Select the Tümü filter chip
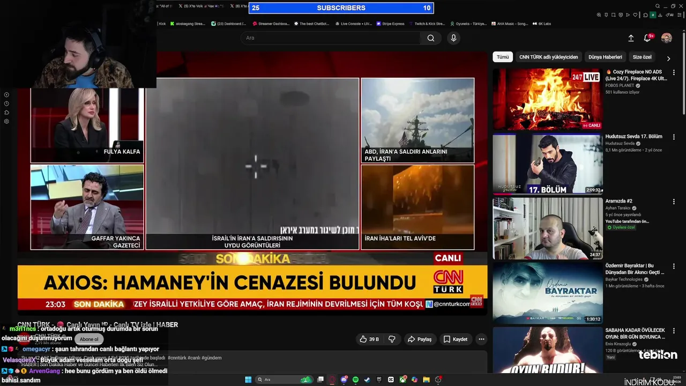 pos(503,57)
